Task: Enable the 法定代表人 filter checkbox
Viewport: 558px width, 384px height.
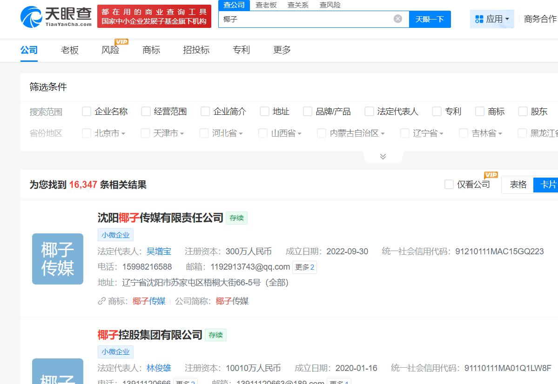Action: click(369, 111)
